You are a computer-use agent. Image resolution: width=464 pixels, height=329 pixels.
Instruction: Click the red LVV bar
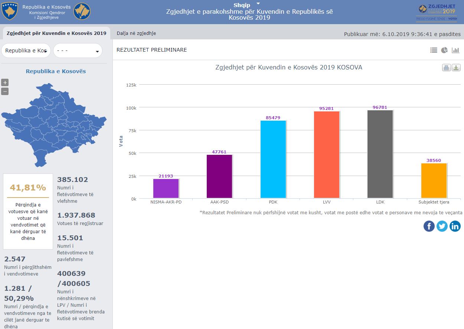(x=326, y=154)
